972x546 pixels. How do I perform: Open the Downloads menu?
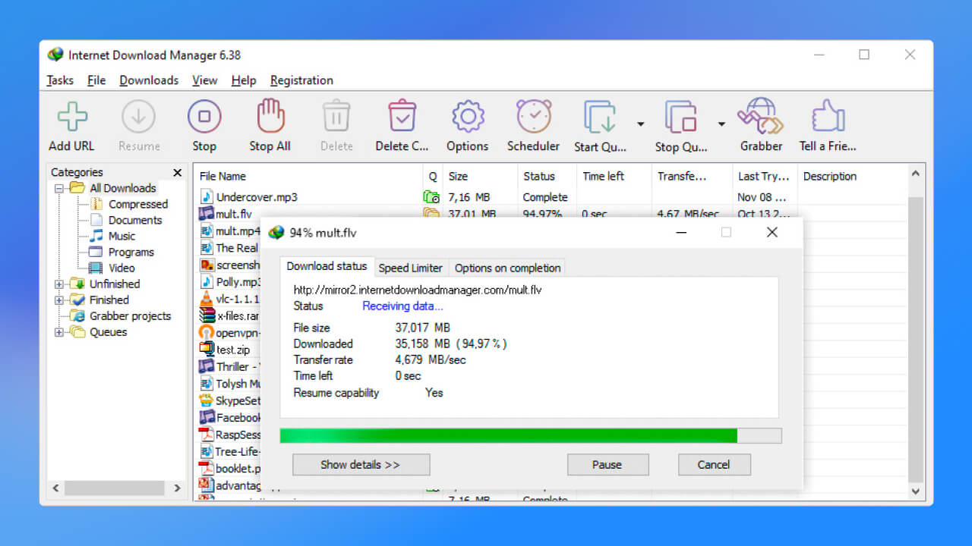click(149, 80)
